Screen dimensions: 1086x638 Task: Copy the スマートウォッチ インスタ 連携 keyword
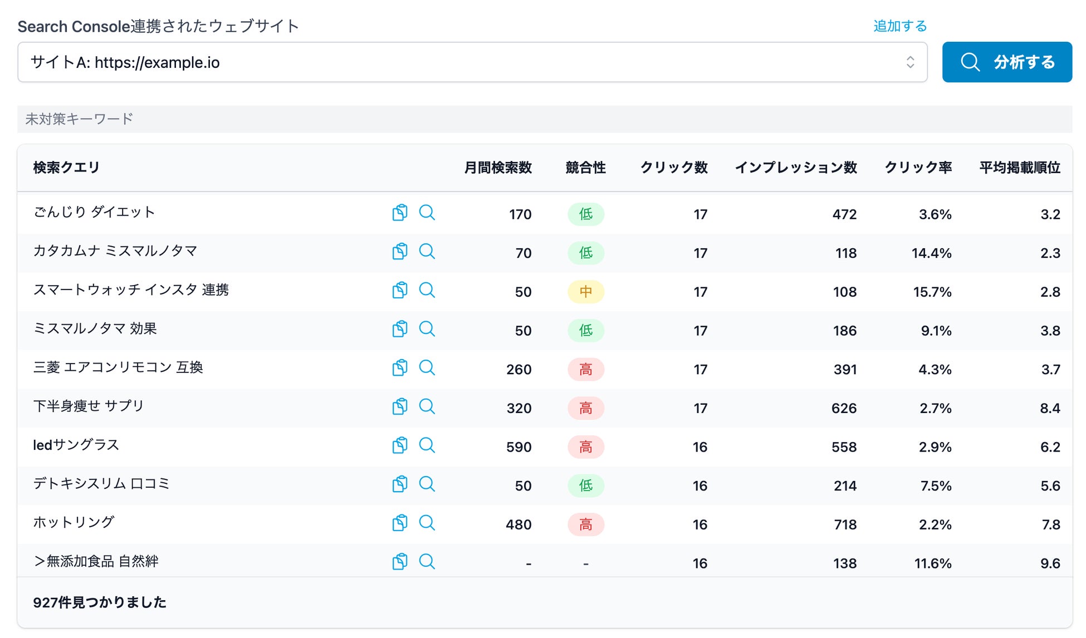[x=399, y=290]
